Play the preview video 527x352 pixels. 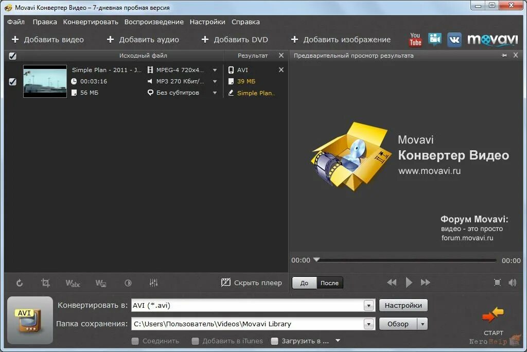(409, 283)
